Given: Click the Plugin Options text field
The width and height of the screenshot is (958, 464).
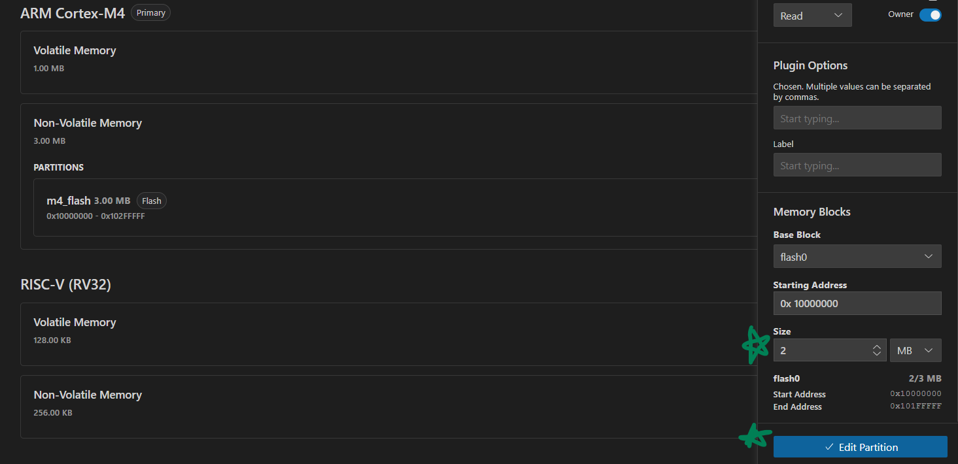Looking at the screenshot, I should click(x=857, y=118).
